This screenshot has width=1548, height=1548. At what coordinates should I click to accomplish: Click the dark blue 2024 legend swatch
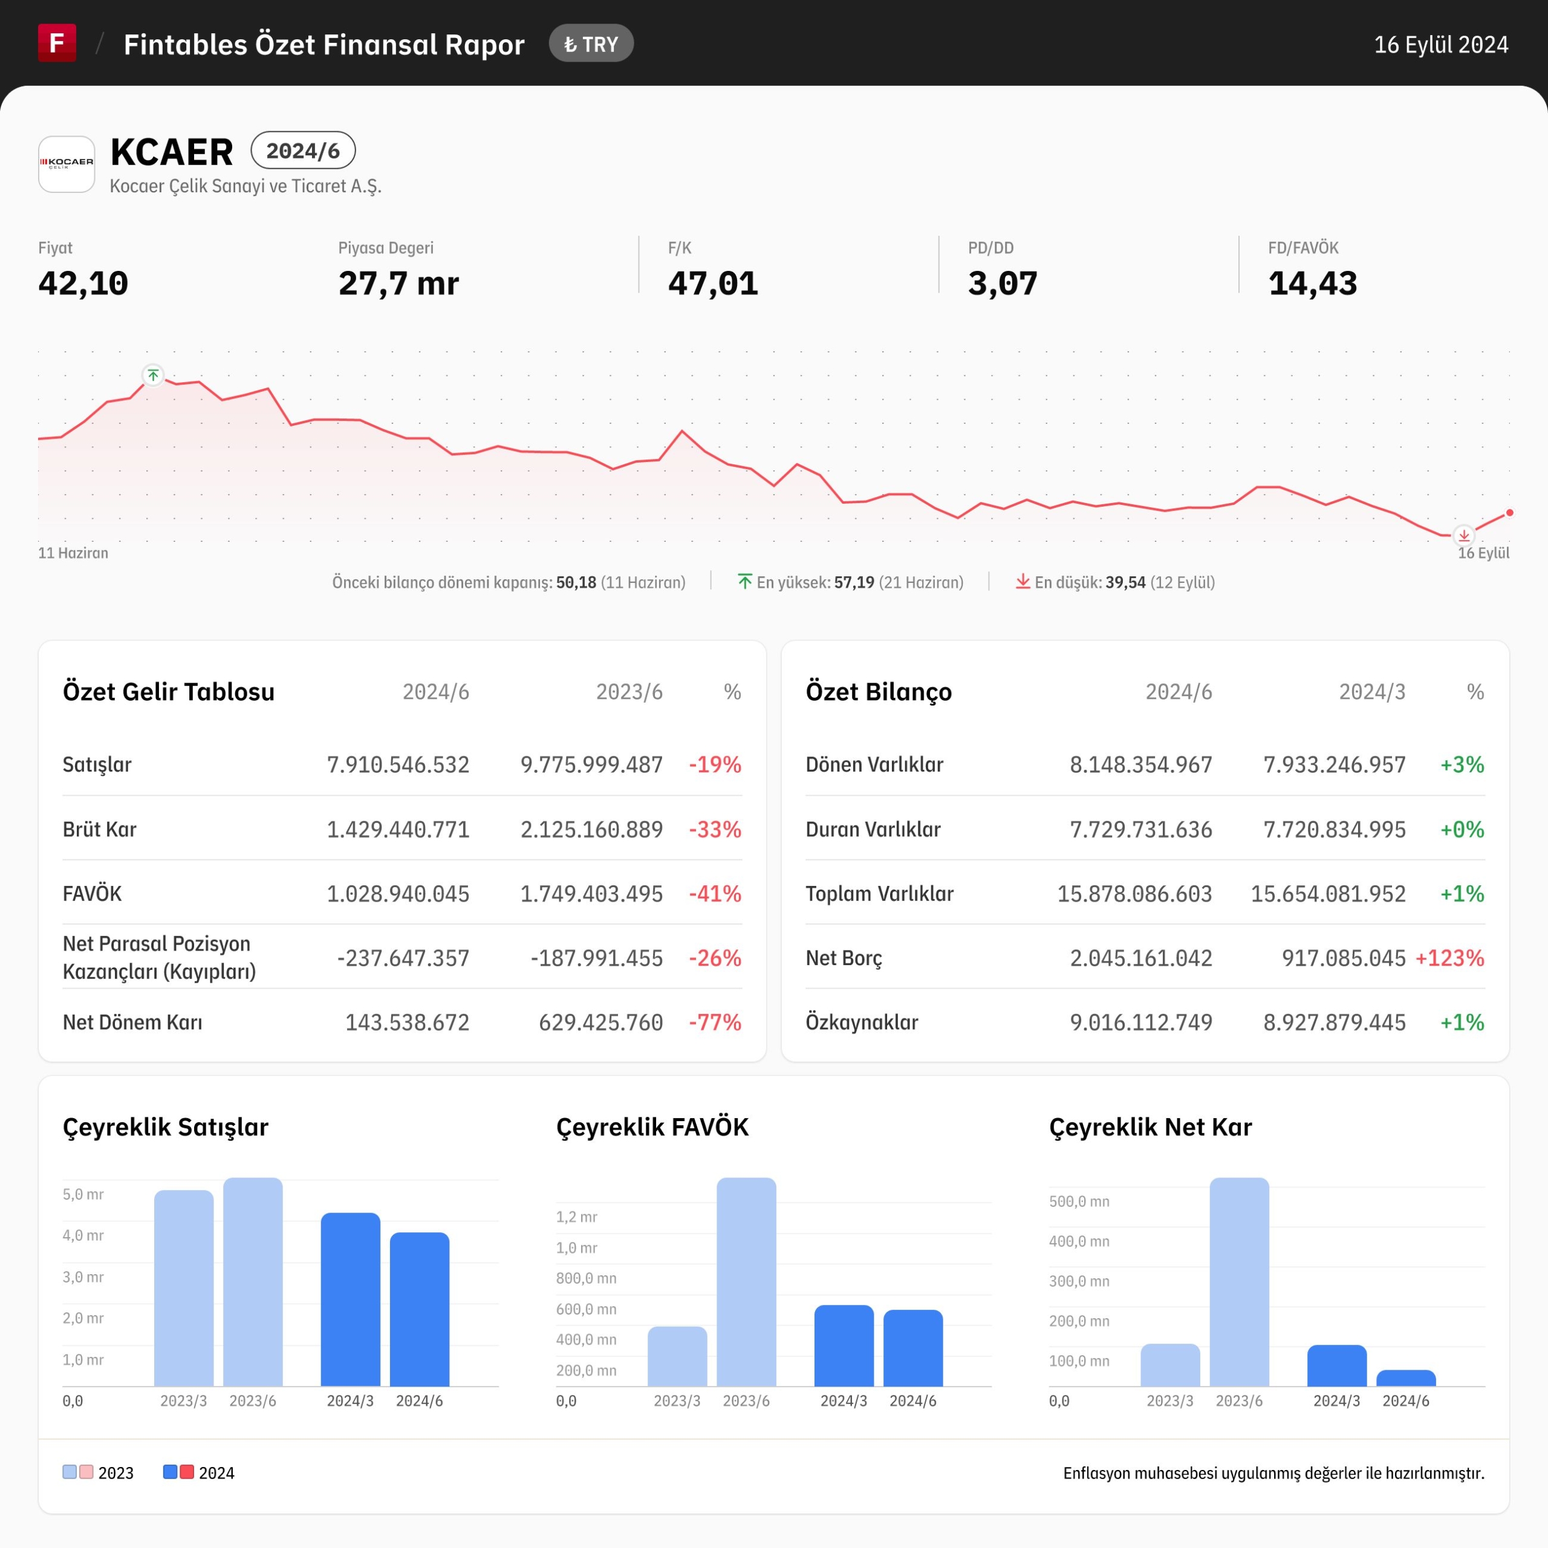coord(170,1472)
